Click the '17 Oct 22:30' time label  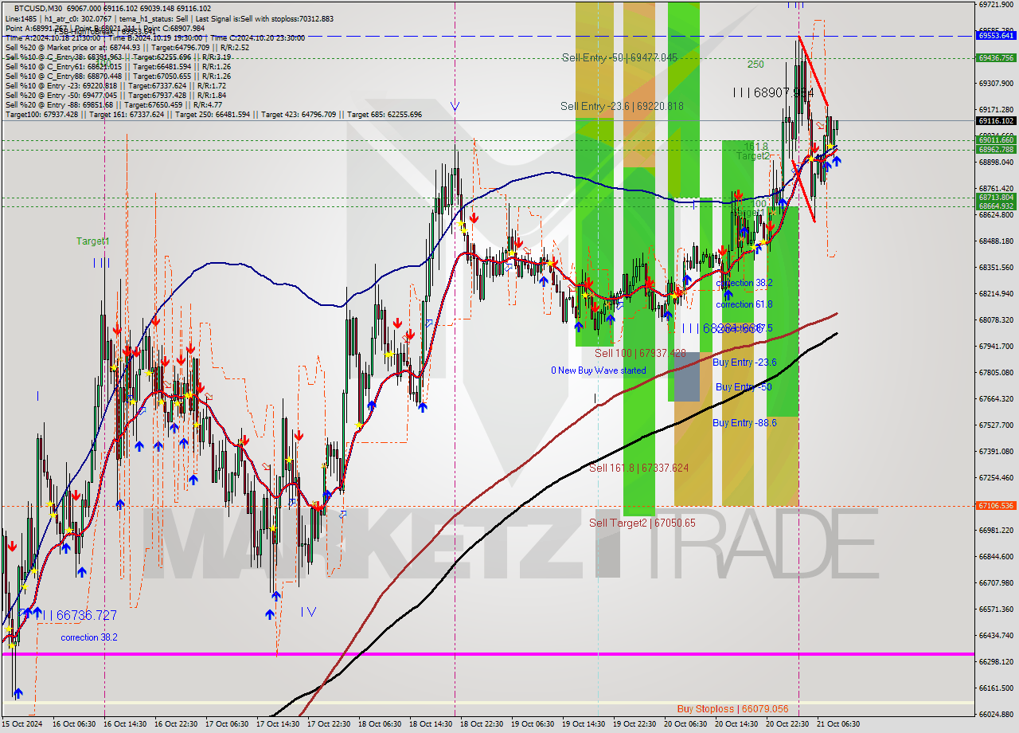327,724
